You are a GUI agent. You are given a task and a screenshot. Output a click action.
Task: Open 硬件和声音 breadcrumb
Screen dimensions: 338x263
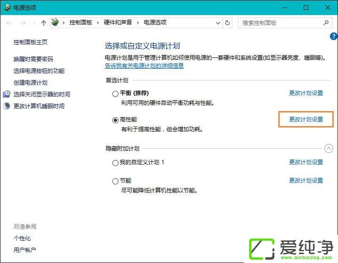(118, 23)
